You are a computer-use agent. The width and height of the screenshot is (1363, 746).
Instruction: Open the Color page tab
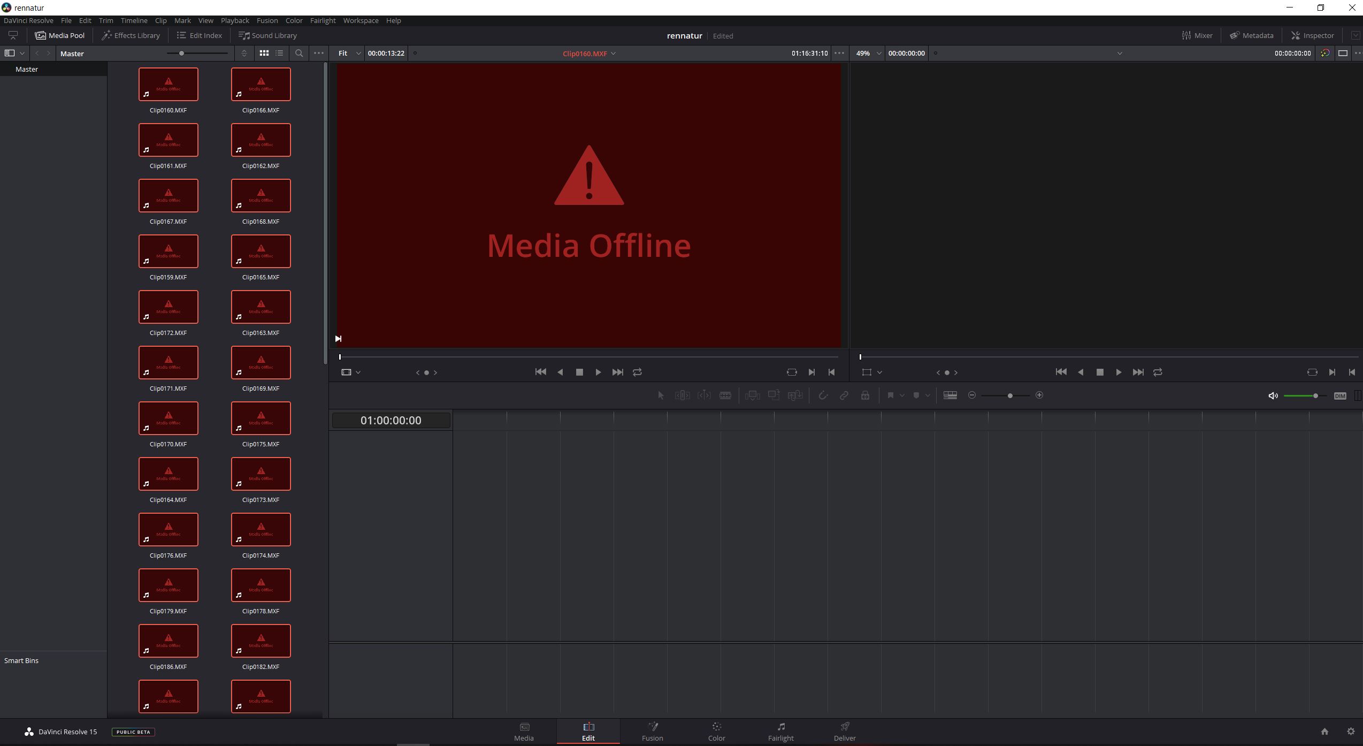coord(717,732)
